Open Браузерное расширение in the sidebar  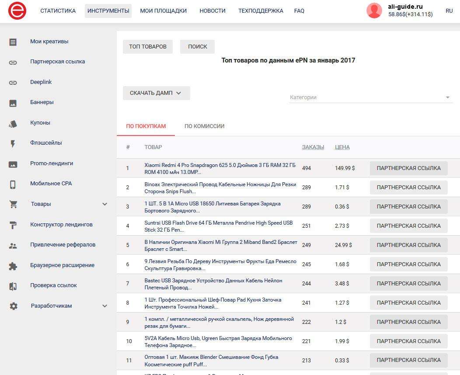[x=62, y=265]
